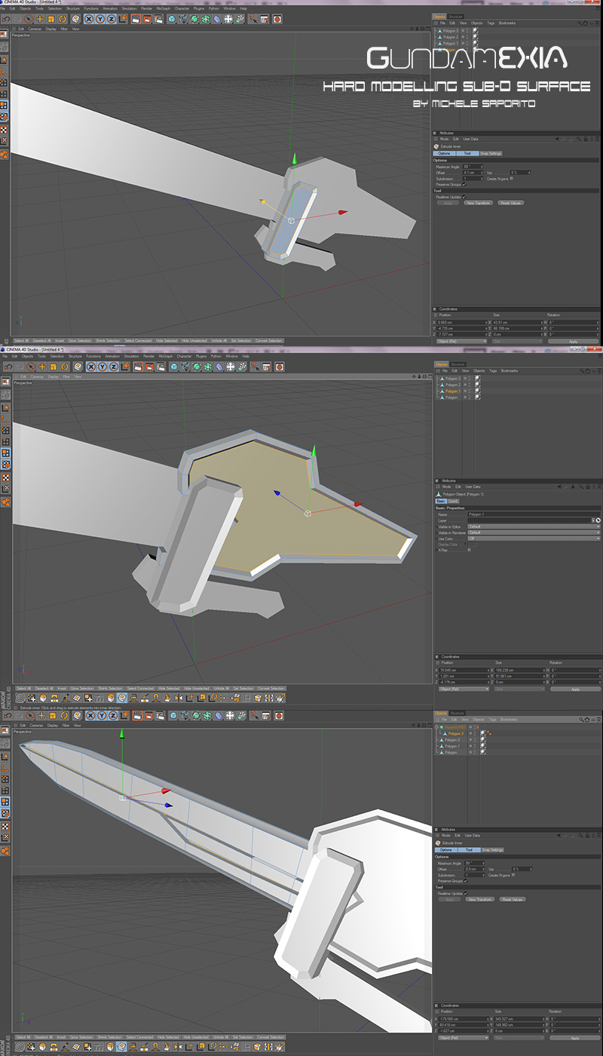Toggle Z axis lock in top screenshot toolbar
Image resolution: width=603 pixels, height=1056 pixels.
(x=112, y=18)
